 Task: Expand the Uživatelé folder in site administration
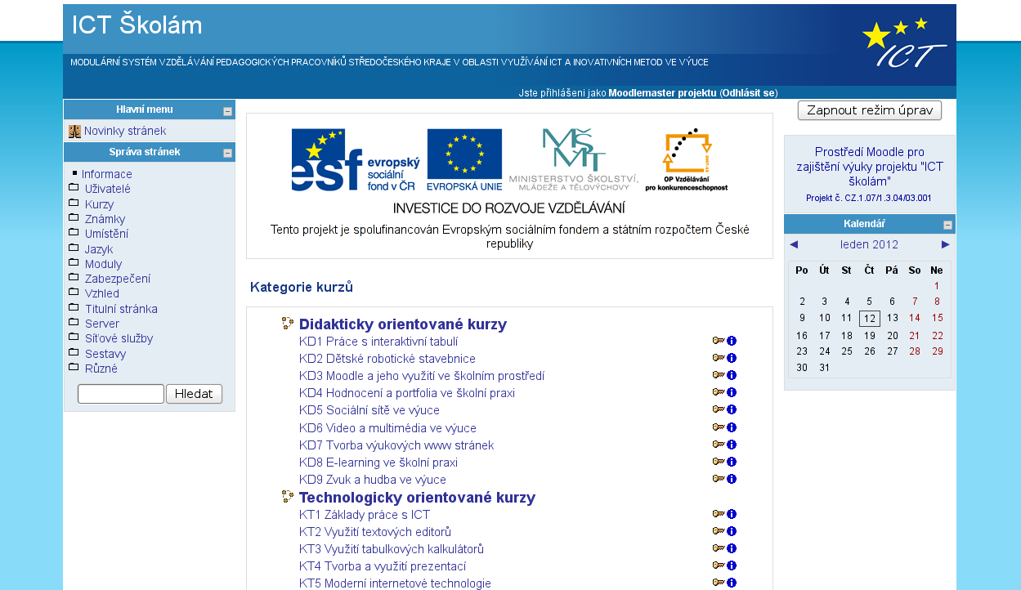[74, 189]
